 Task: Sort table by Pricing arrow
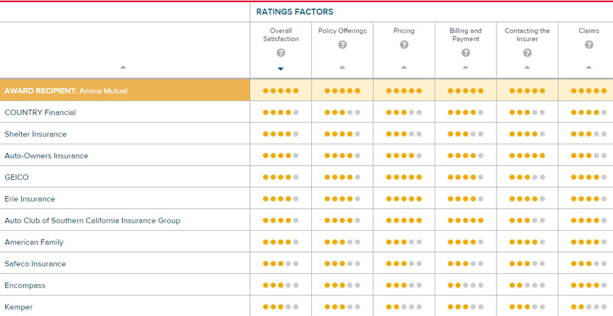tap(404, 67)
